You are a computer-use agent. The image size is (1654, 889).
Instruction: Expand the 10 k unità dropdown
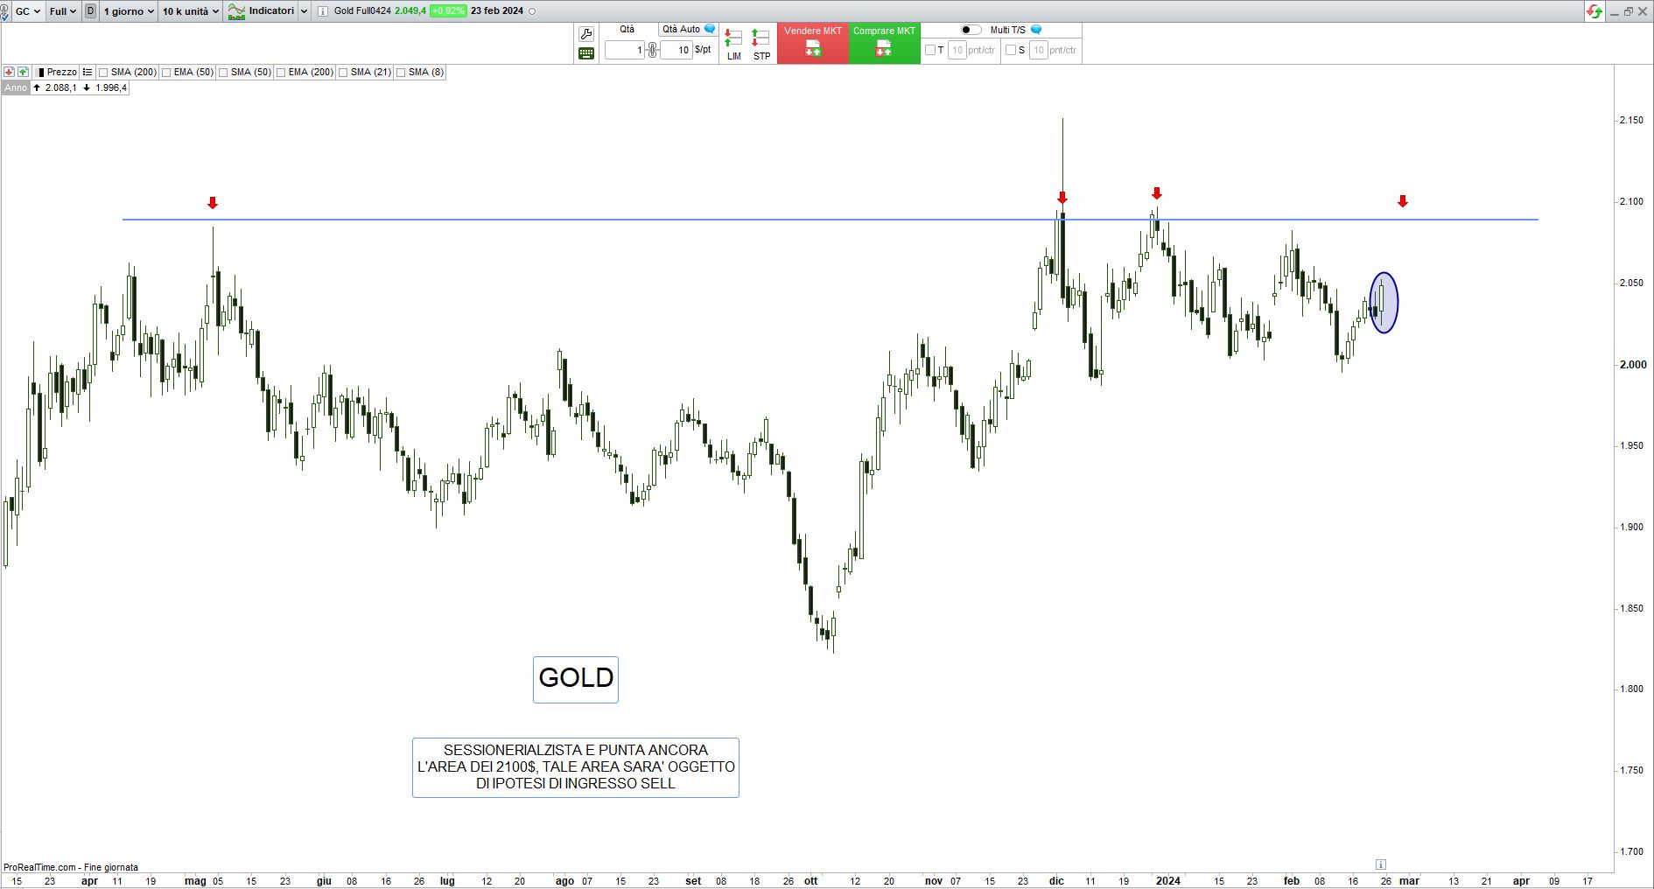[x=190, y=11]
